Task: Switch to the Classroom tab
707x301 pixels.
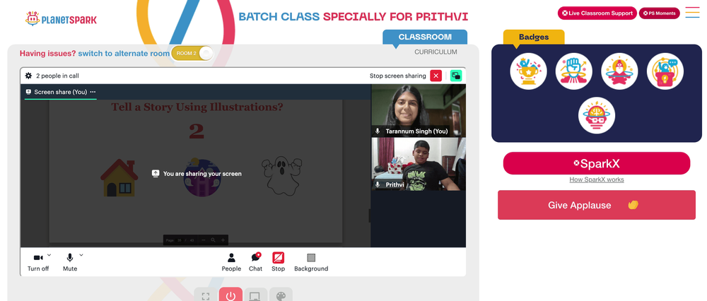Action: coord(425,37)
